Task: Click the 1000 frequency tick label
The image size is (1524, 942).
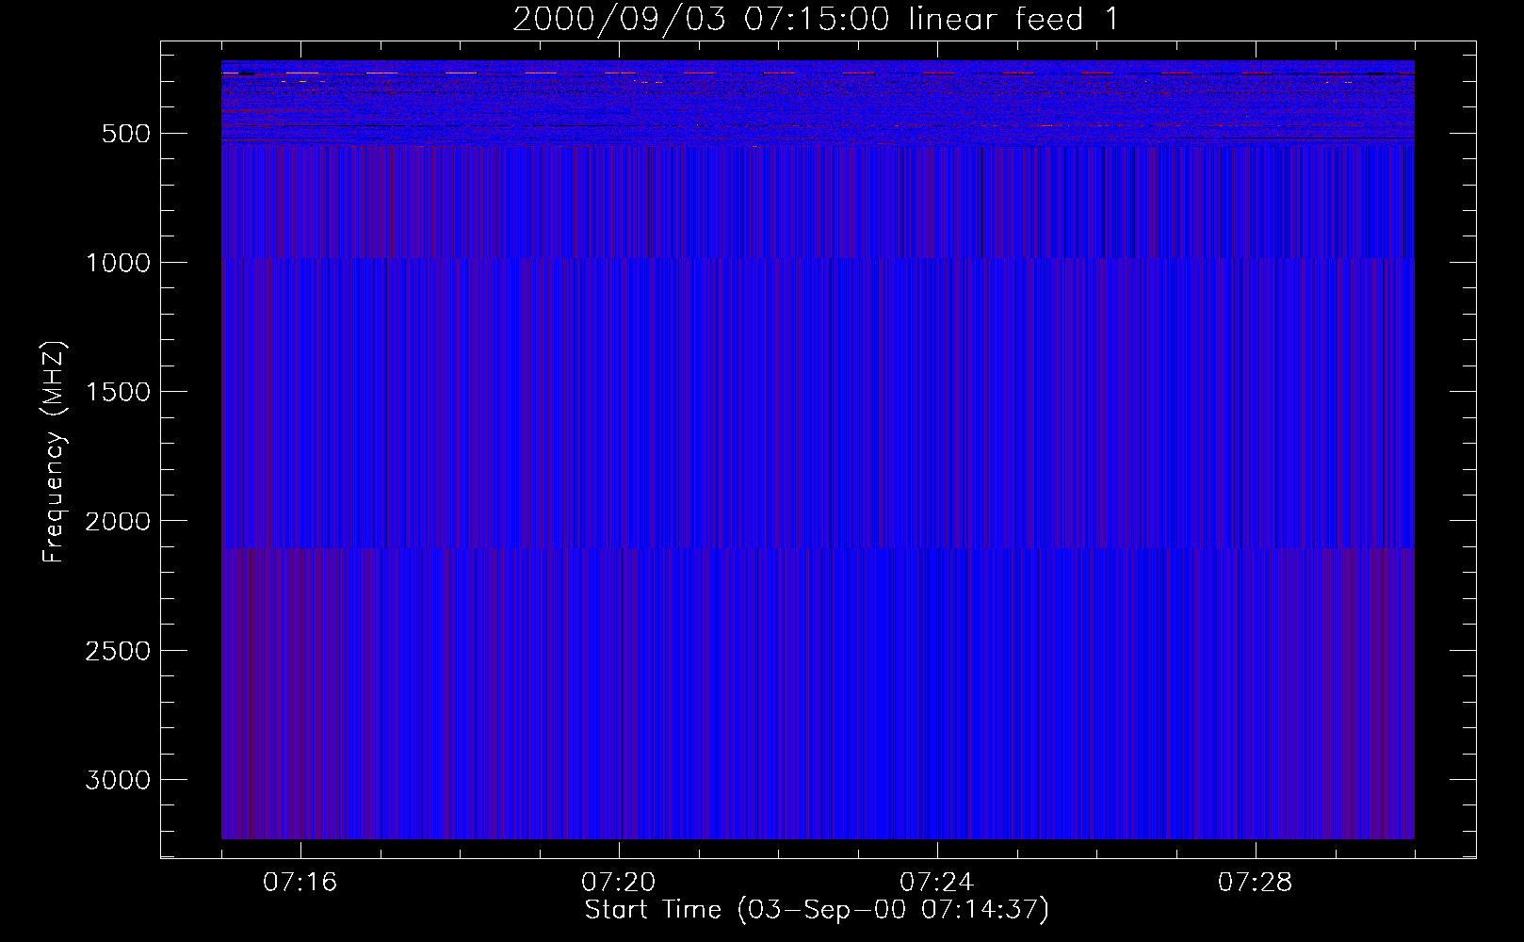Action: 118,263
